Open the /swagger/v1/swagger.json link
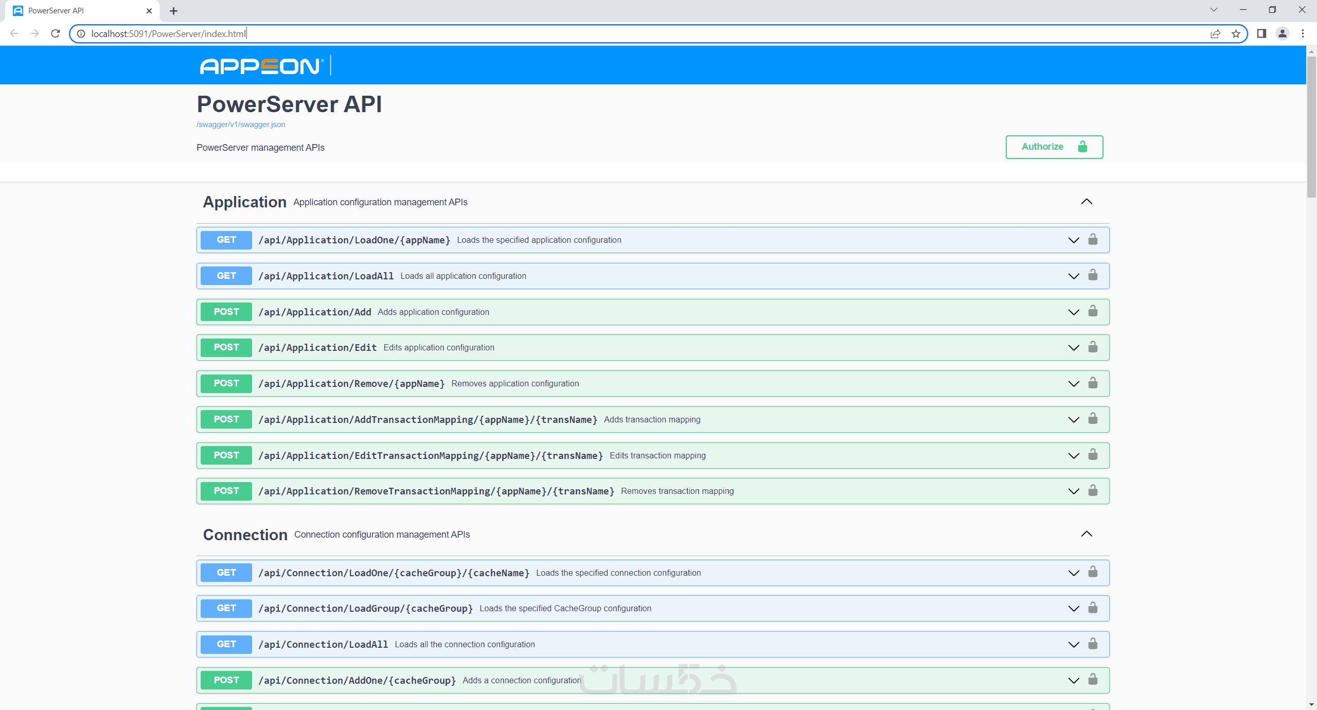The image size is (1317, 710). (x=241, y=125)
